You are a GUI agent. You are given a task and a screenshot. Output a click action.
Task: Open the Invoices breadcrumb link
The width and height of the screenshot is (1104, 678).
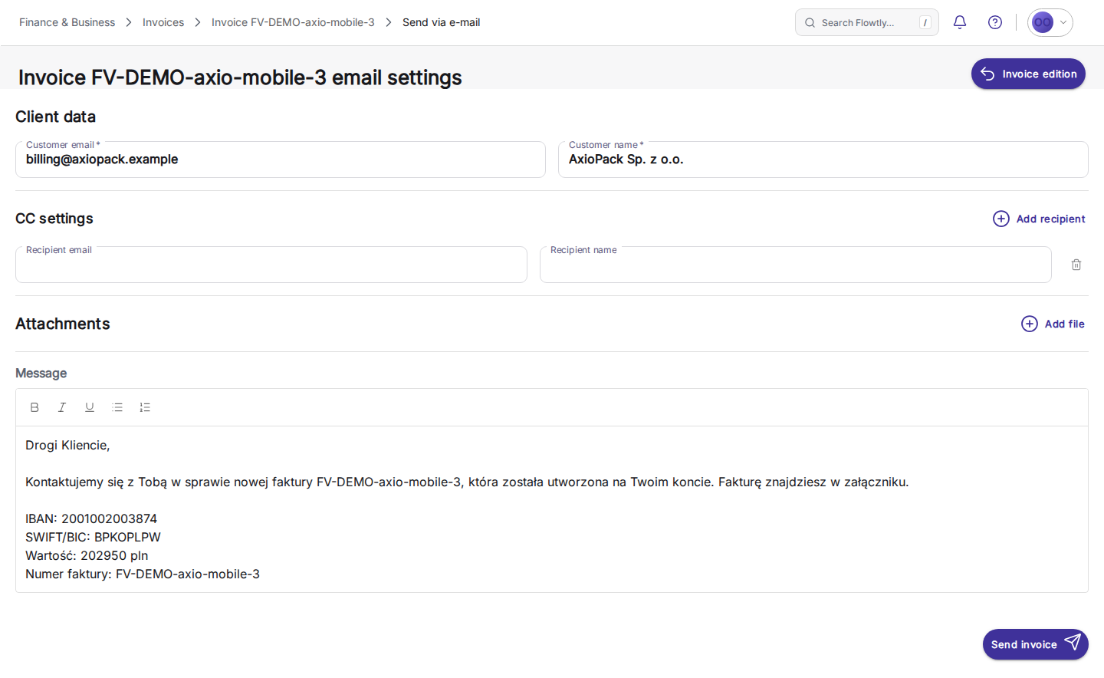point(163,22)
